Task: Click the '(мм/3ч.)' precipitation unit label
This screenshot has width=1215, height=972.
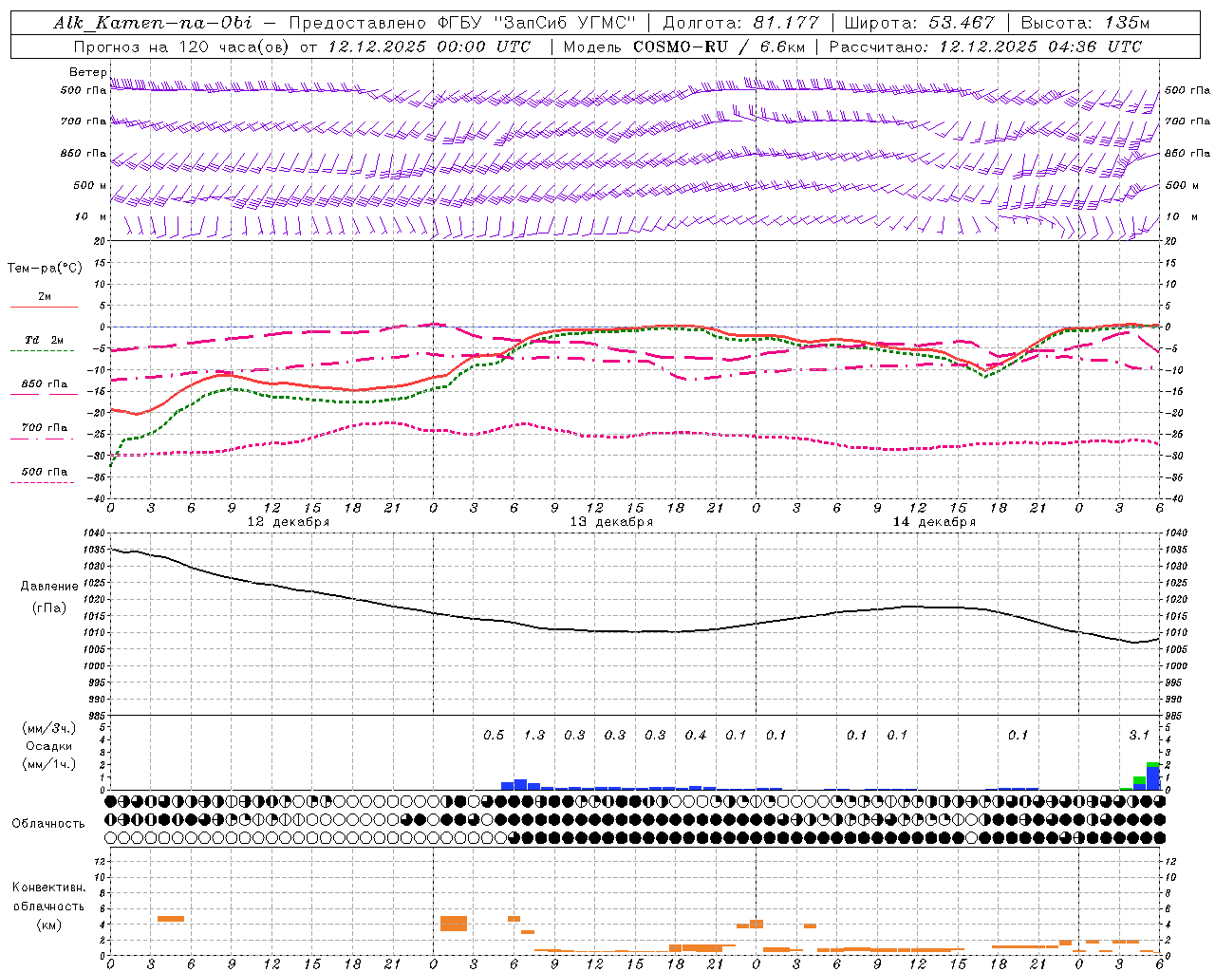Action: (x=49, y=728)
